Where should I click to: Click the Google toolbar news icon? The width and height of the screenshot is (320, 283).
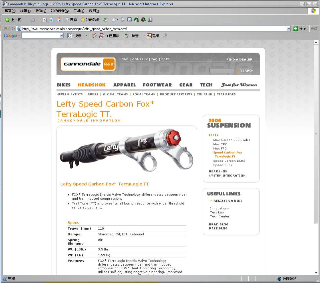click(x=94, y=36)
